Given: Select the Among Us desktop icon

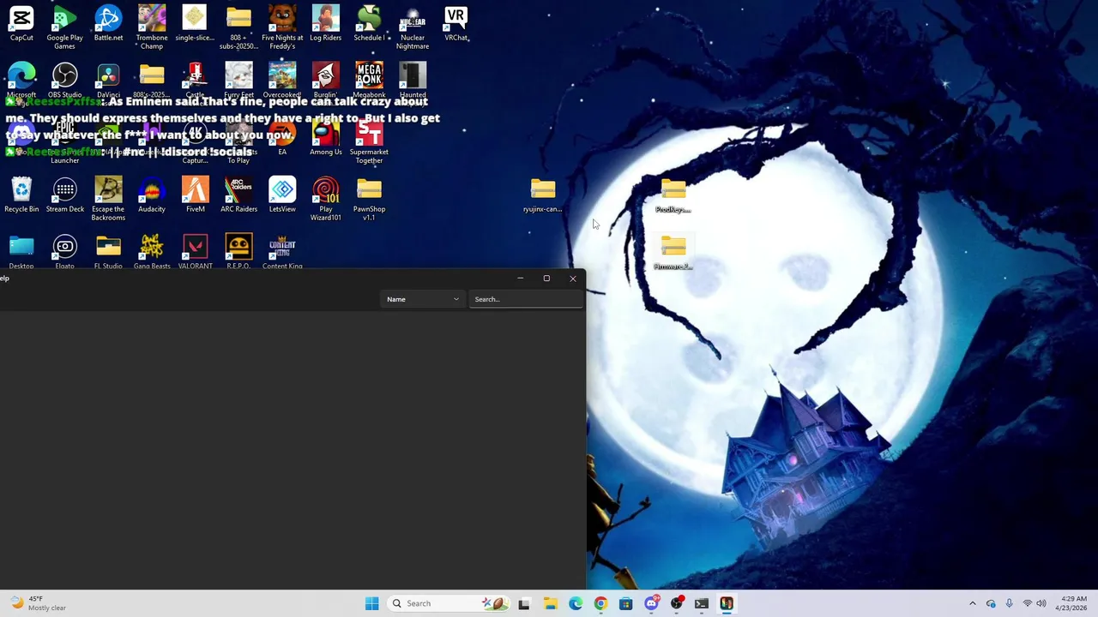Looking at the screenshot, I should (x=325, y=138).
